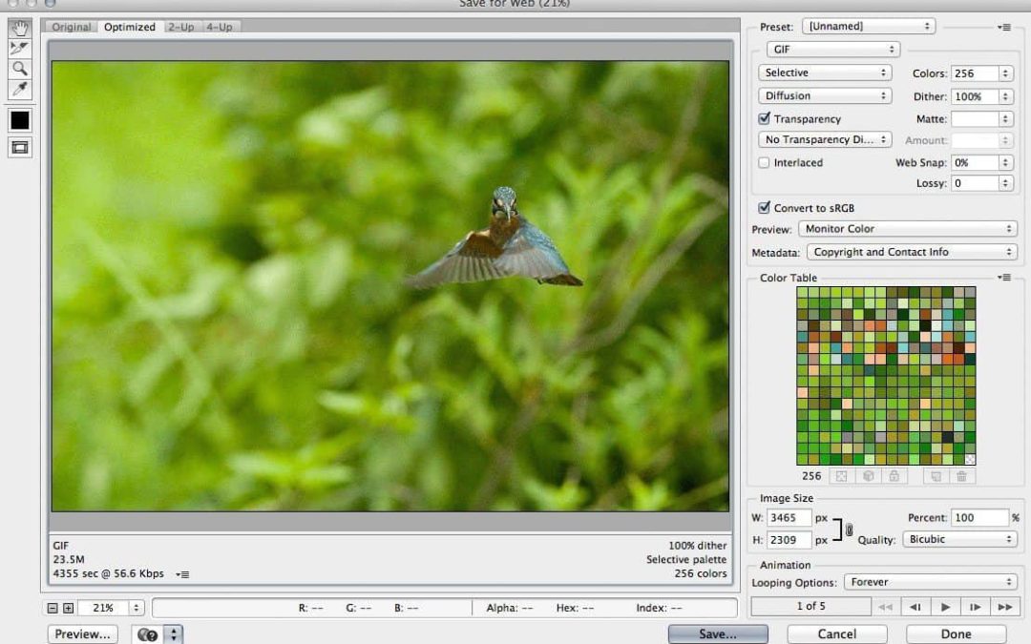Play the animation
The image size is (1031, 644).
945,607
